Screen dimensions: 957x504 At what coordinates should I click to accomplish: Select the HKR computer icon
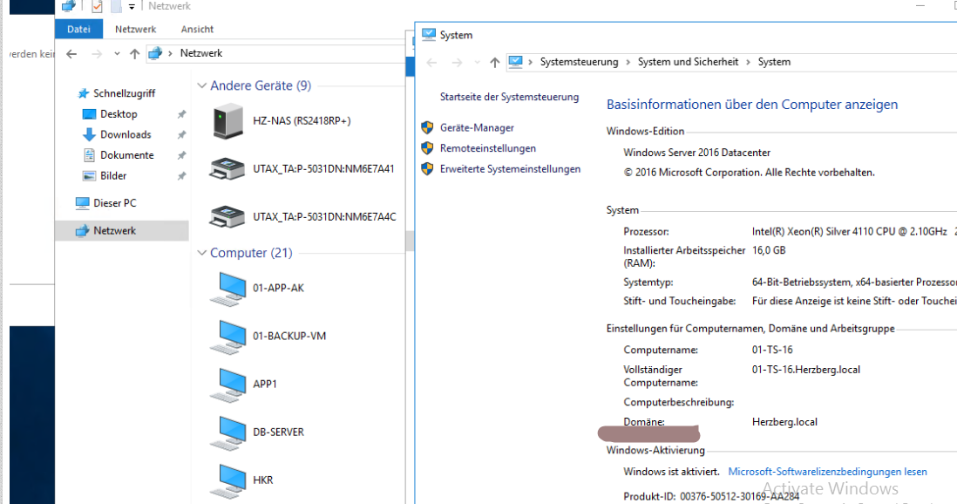coord(227,480)
